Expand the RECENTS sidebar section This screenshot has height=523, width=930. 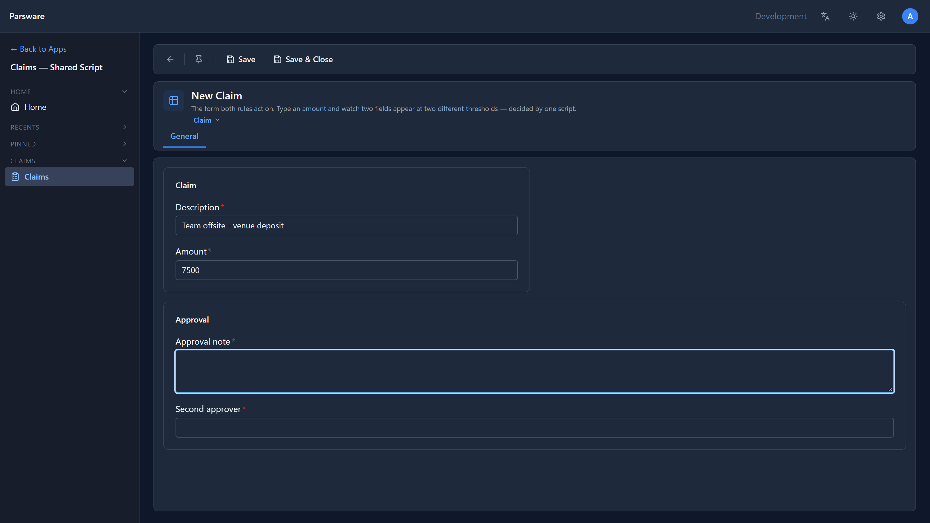(125, 127)
